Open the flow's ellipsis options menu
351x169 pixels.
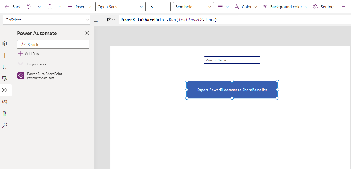tap(88, 75)
